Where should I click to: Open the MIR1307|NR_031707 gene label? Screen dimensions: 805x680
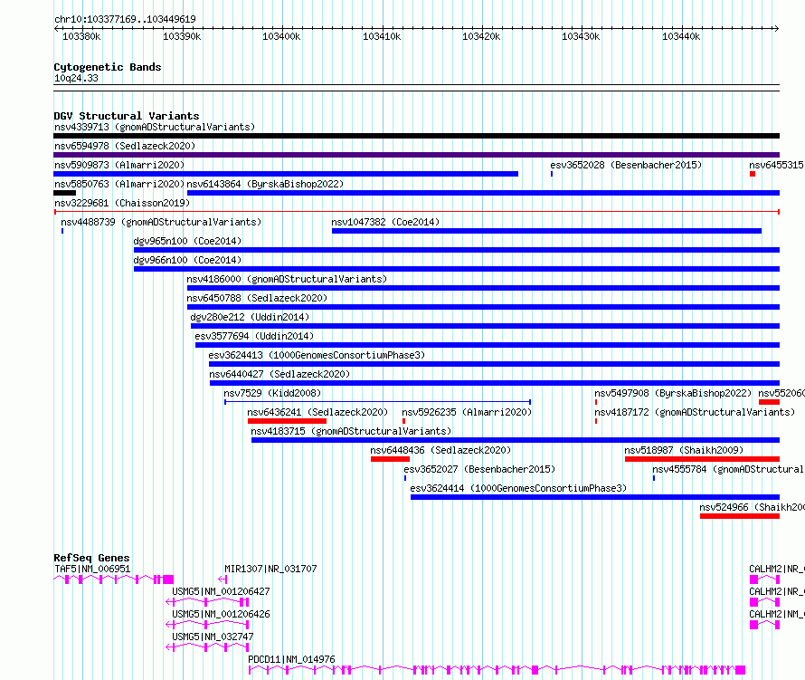[x=270, y=569]
